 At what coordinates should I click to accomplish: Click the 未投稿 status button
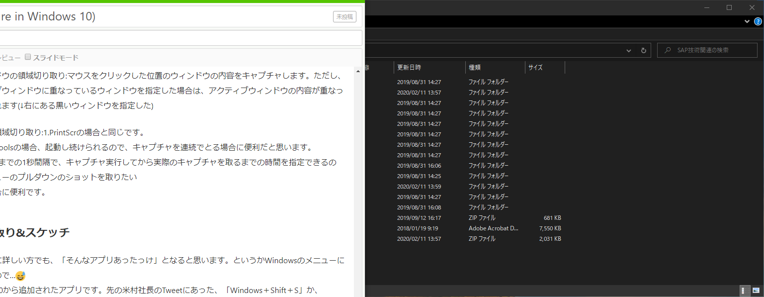[344, 16]
